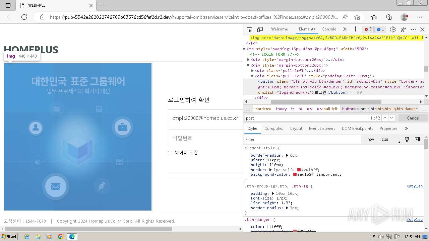Collapse the pull-left padding-left div node

click(x=252, y=76)
